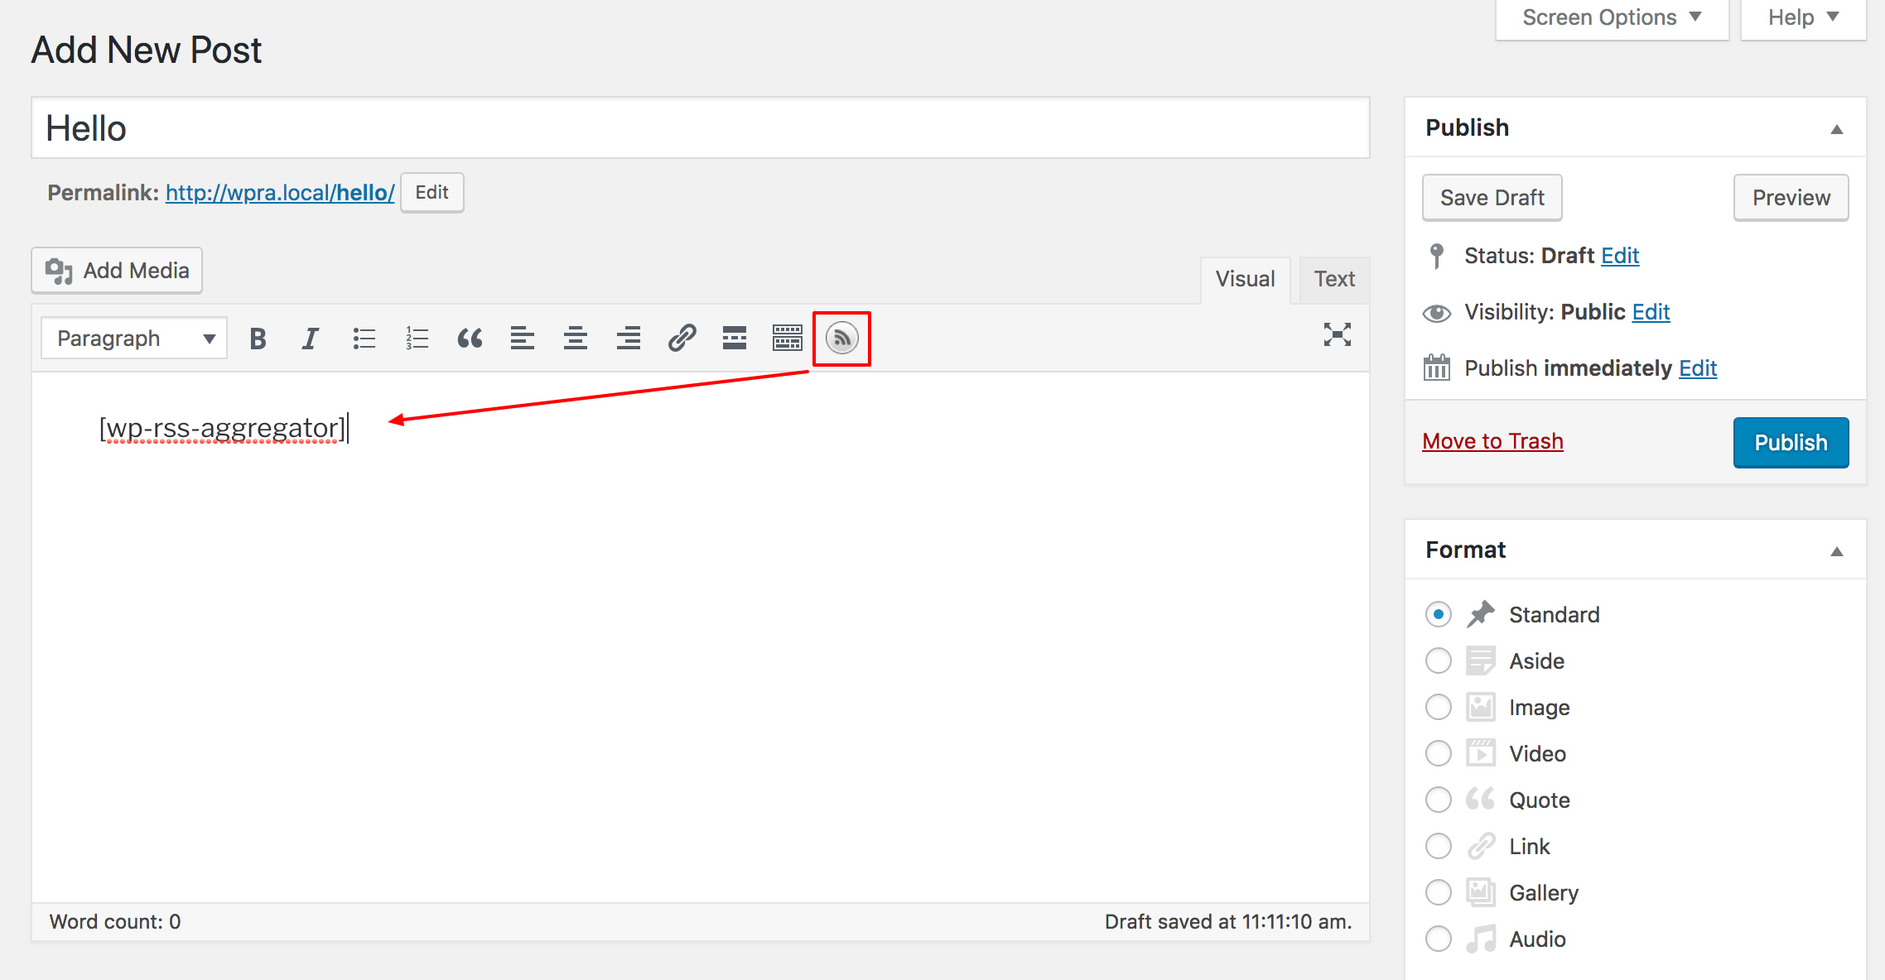Screen dimensions: 1885x980
Task: Move the post to Trash
Action: 1492,440
